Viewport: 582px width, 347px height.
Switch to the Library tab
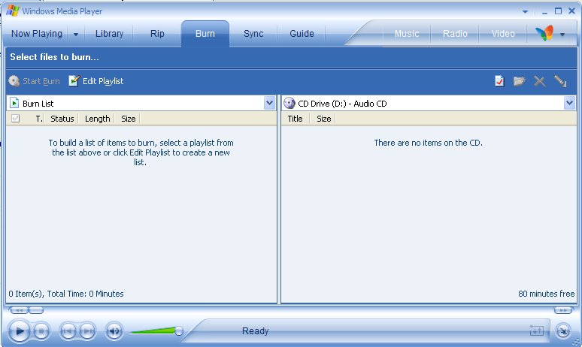(x=109, y=33)
